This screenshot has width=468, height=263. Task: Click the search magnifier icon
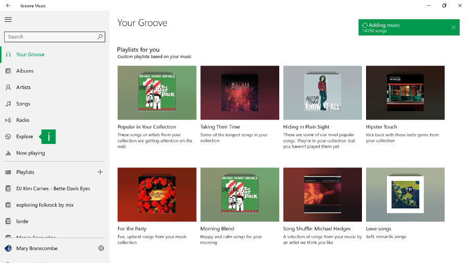[x=100, y=37]
